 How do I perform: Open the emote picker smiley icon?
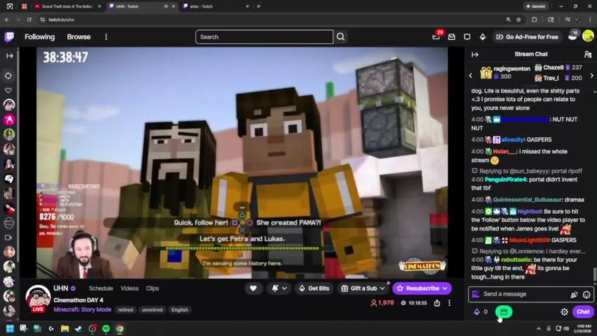coord(587,294)
